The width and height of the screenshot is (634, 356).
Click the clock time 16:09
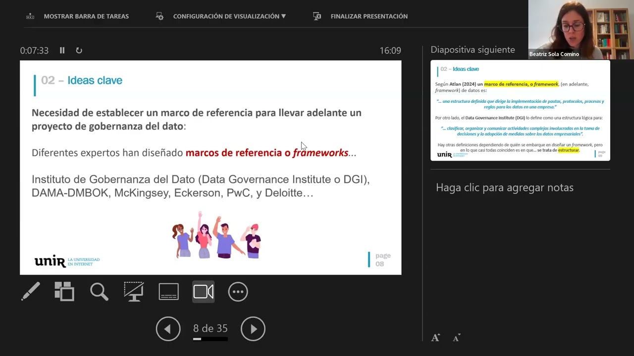tap(390, 50)
